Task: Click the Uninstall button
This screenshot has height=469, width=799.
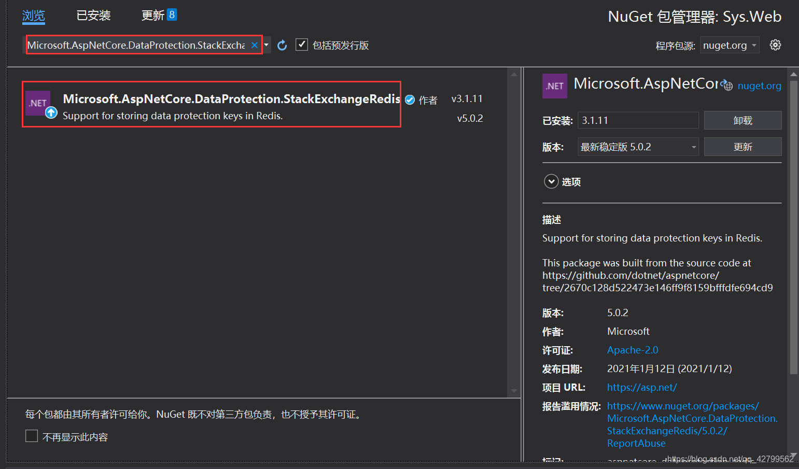Action: tap(742, 120)
